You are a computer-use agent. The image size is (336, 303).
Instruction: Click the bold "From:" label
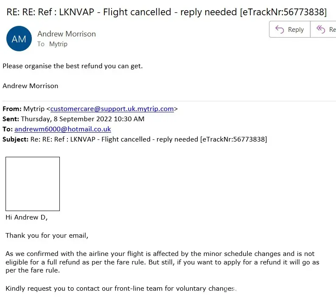[x=12, y=109]
